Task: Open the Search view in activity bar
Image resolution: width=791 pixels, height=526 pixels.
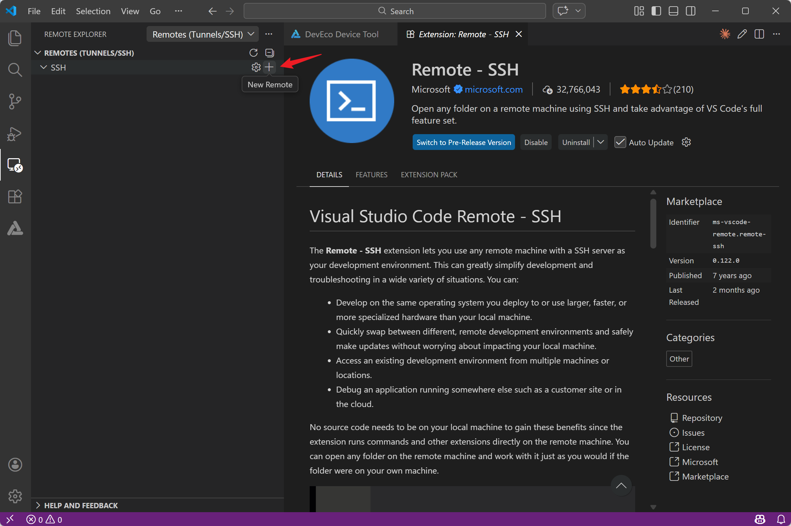Action: tap(15, 70)
